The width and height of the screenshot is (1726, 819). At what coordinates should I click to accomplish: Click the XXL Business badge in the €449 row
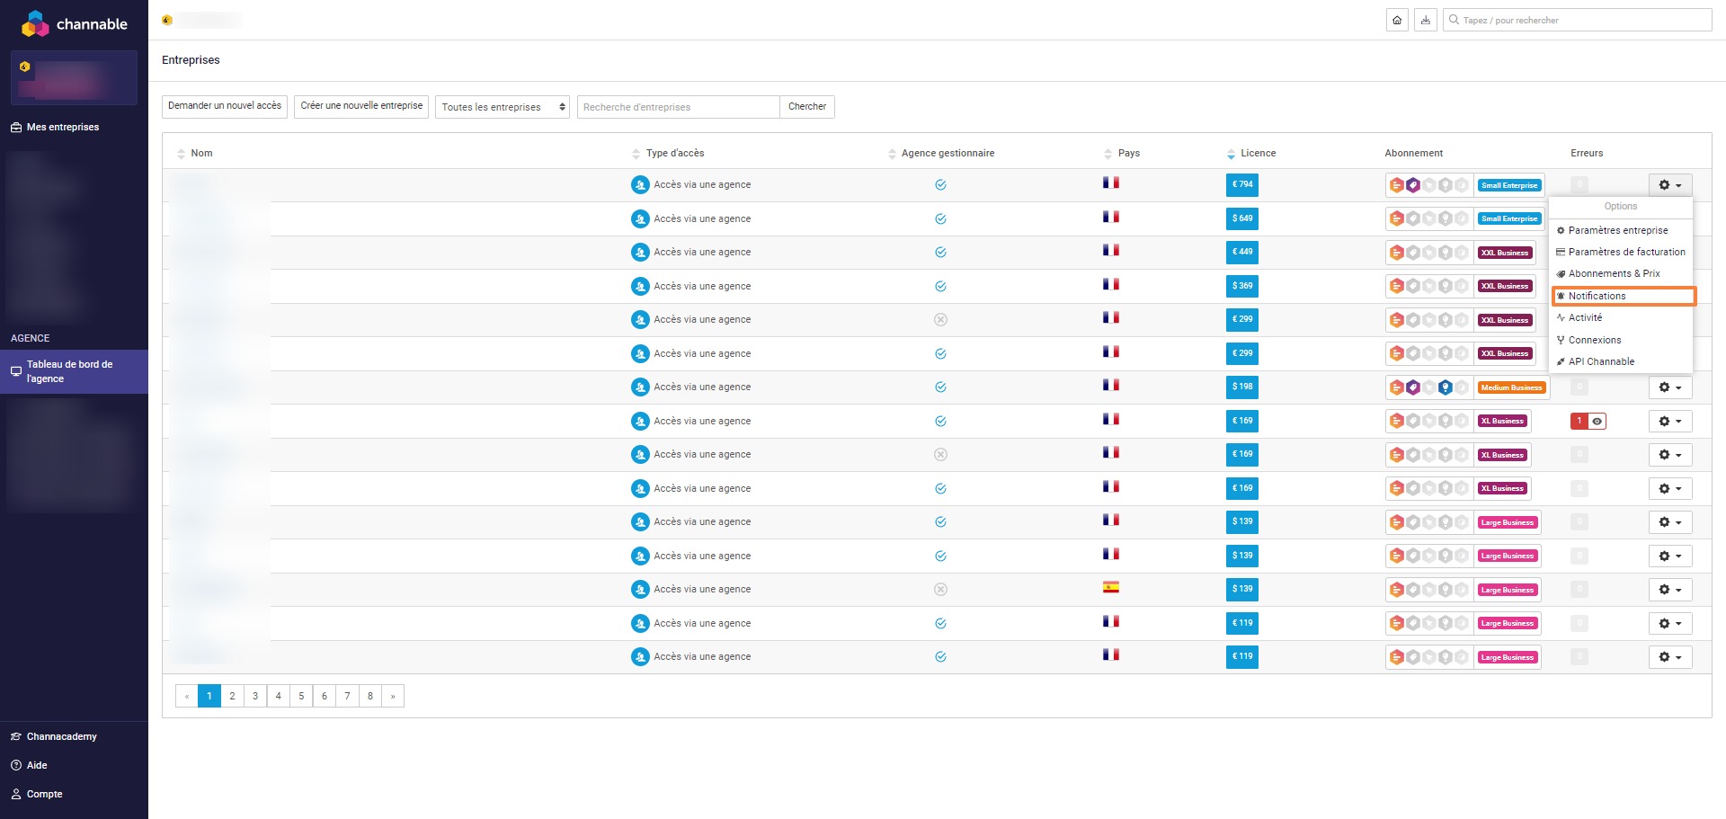click(1505, 253)
